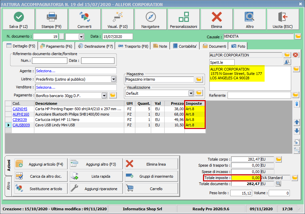Expand the Visualizzazione Default dropdown
This screenshot has height=214, width=305.
click(x=191, y=93)
